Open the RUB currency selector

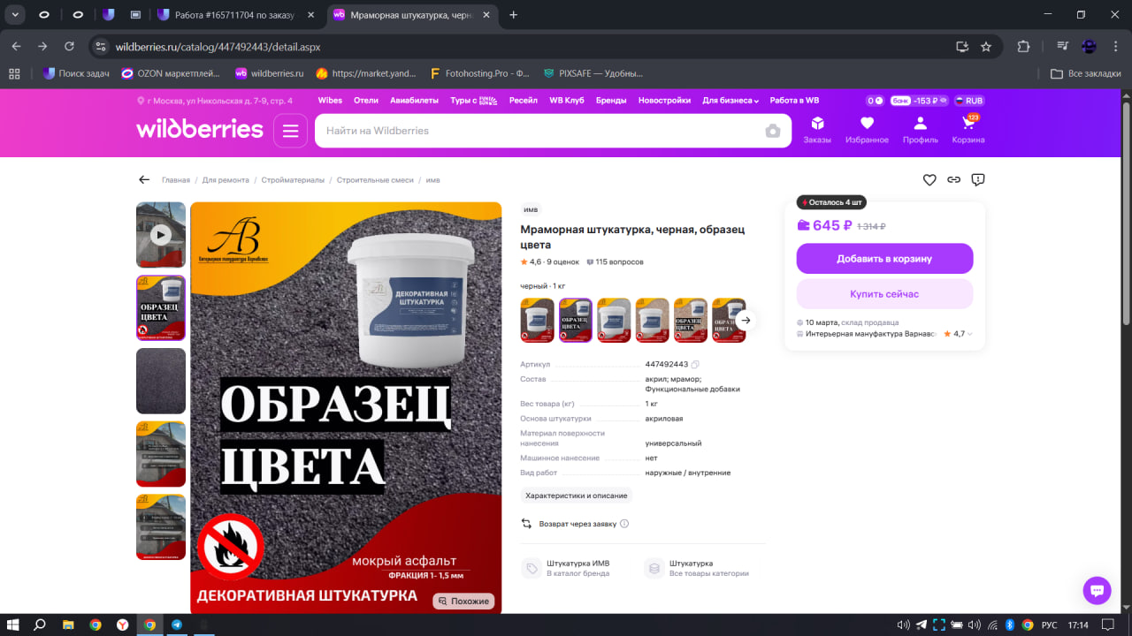pyautogui.click(x=968, y=101)
